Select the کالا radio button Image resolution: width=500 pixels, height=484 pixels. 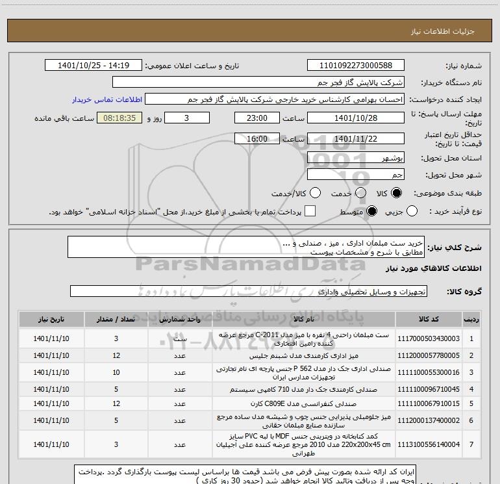tap(396, 193)
